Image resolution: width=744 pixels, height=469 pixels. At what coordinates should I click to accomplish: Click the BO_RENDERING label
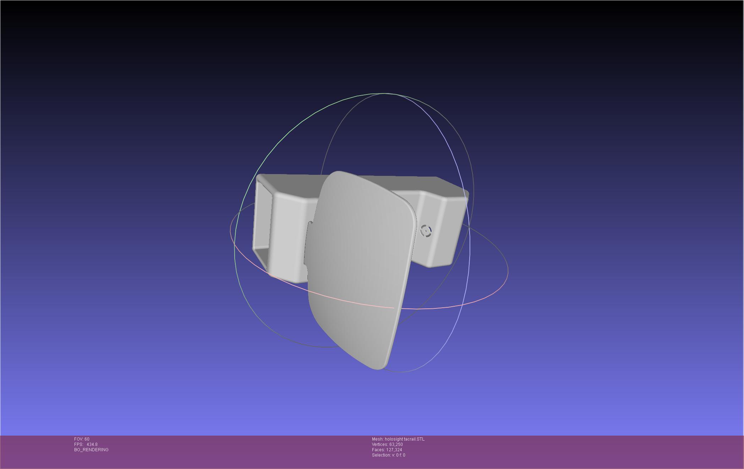tap(91, 450)
